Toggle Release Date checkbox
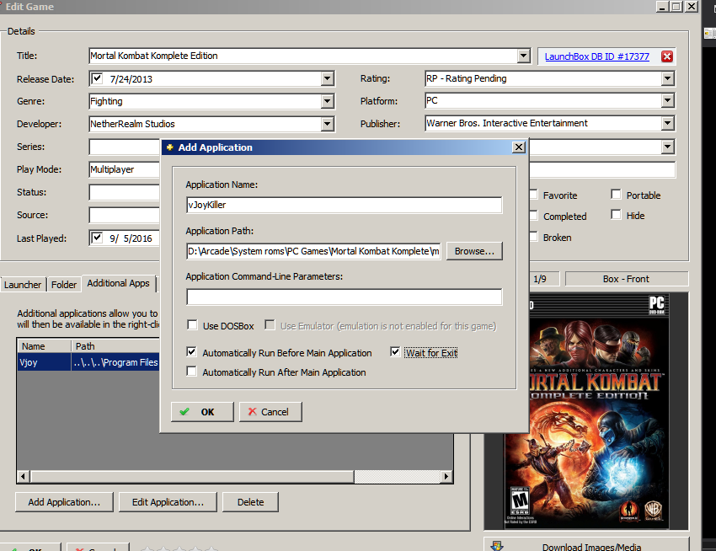Screen dimensions: 716x551 click(x=97, y=78)
